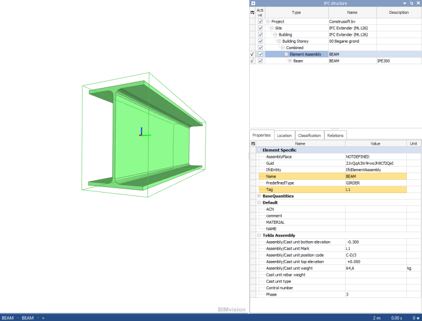
Task: Sort by the IFC structure Name column header
Action: (x=352, y=12)
